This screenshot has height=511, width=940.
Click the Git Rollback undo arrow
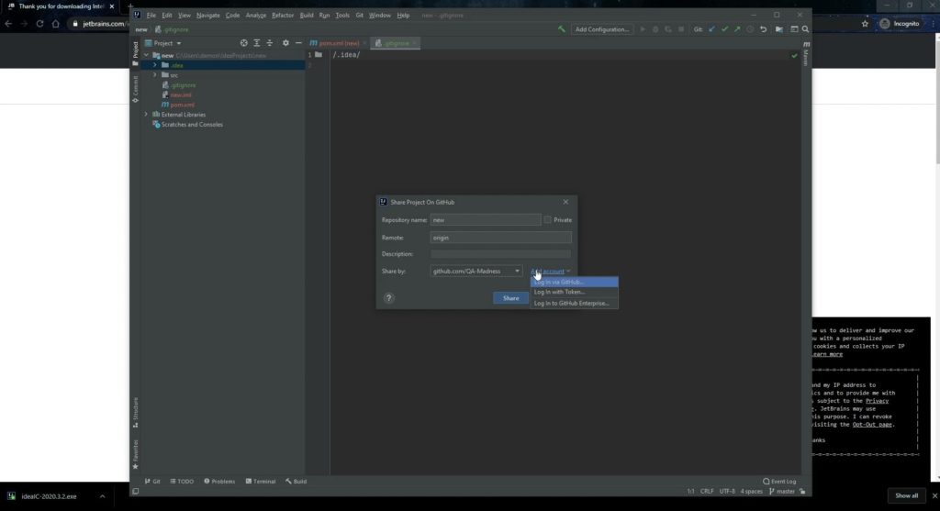[763, 29]
